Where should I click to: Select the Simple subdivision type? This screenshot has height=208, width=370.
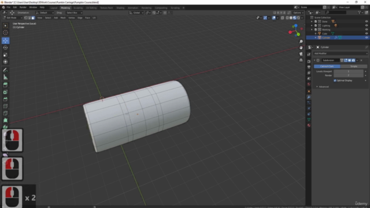coord(354,66)
